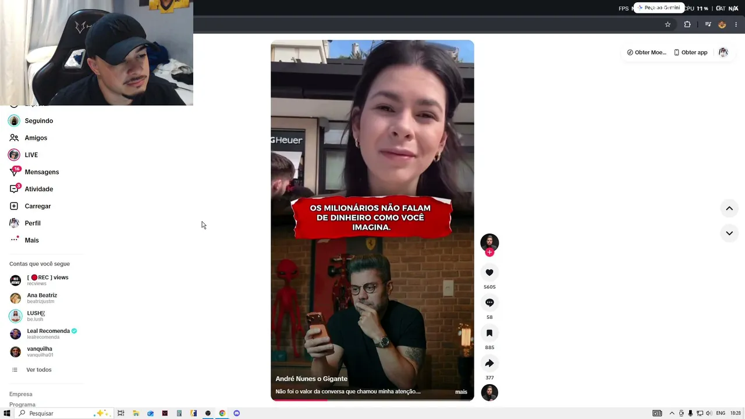Open the browser media controls icon

[708, 24]
